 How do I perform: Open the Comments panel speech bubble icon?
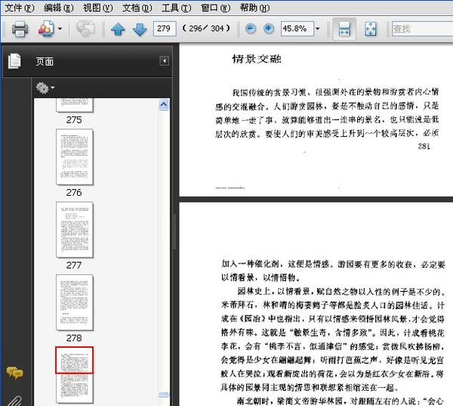tap(14, 372)
